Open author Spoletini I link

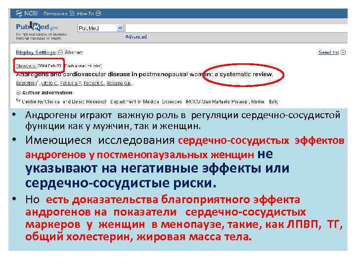click(26, 84)
